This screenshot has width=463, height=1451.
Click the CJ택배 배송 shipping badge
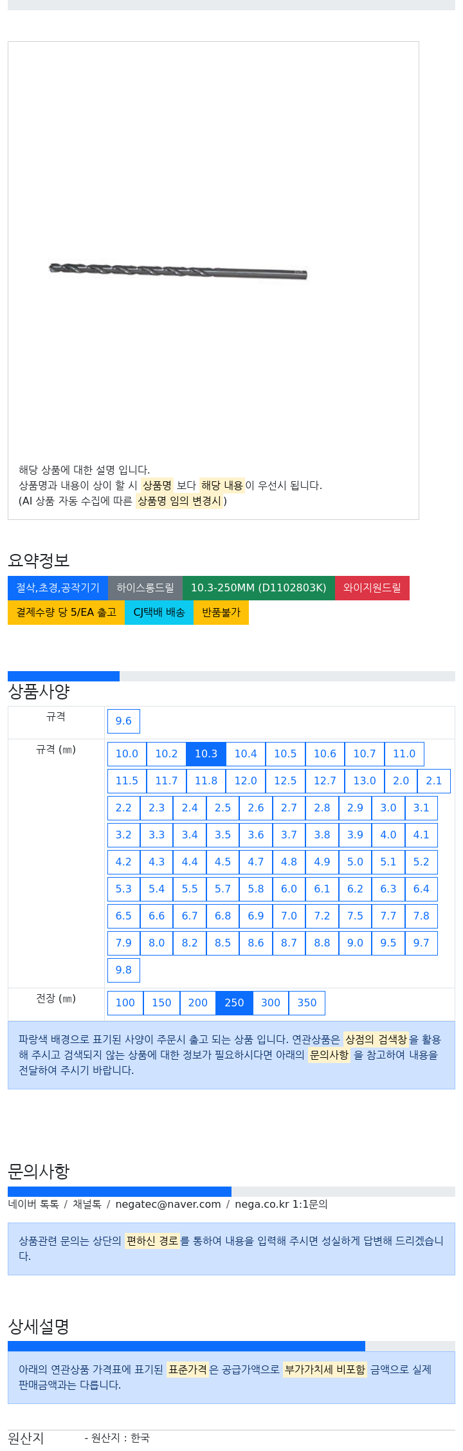tap(159, 612)
